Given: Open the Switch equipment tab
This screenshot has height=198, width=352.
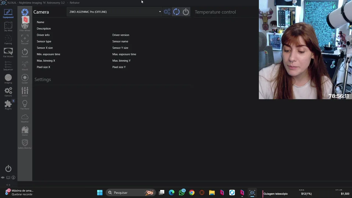Looking at the screenshot, I should tap(25, 92).
